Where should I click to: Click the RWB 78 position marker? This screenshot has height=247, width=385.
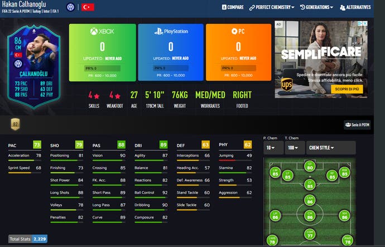point(348,240)
